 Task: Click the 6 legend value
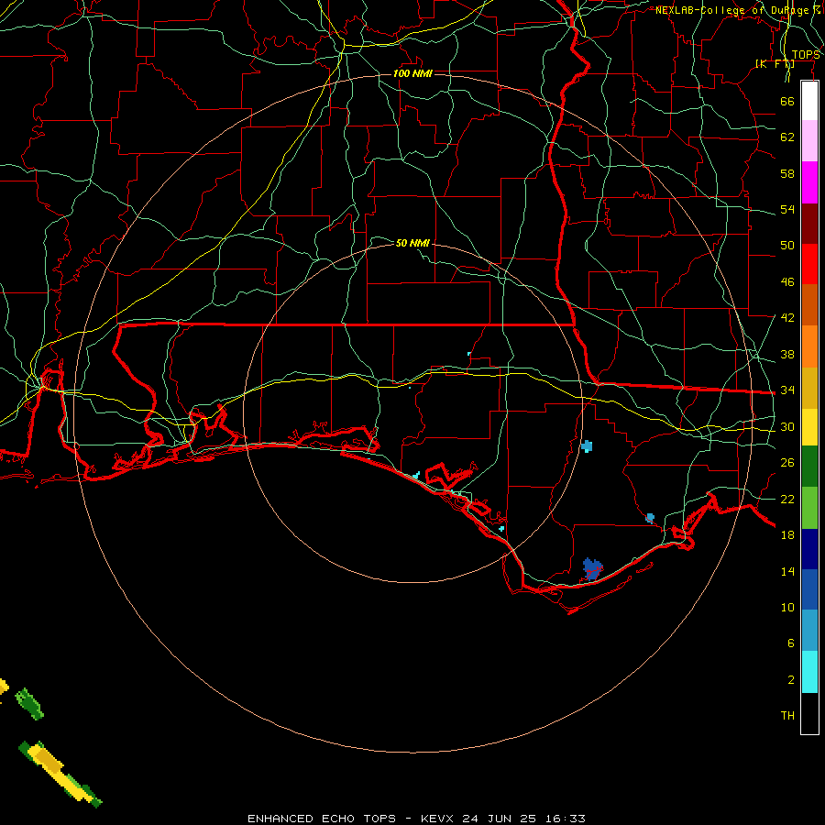tap(790, 643)
